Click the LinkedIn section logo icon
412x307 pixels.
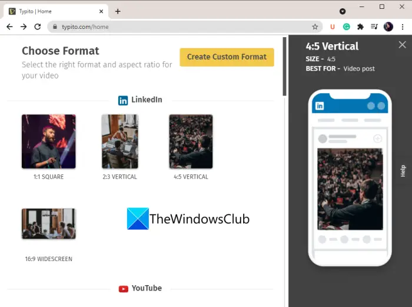(123, 101)
